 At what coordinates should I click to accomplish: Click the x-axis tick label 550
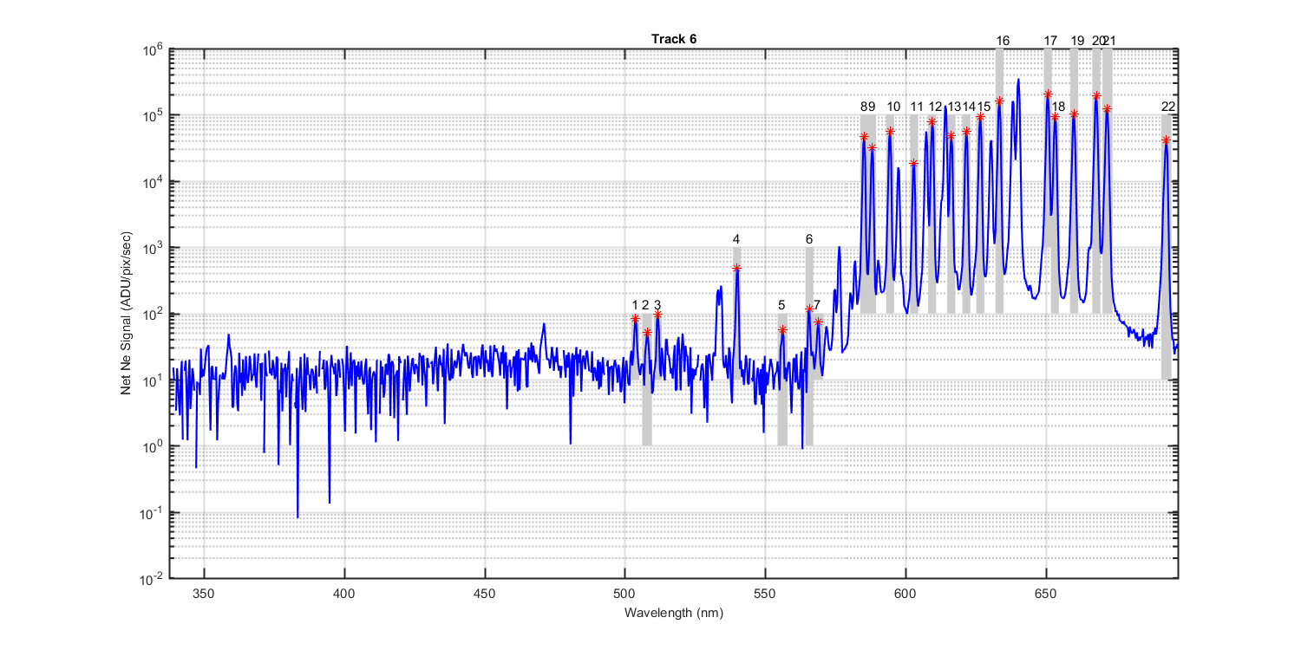tap(766, 595)
